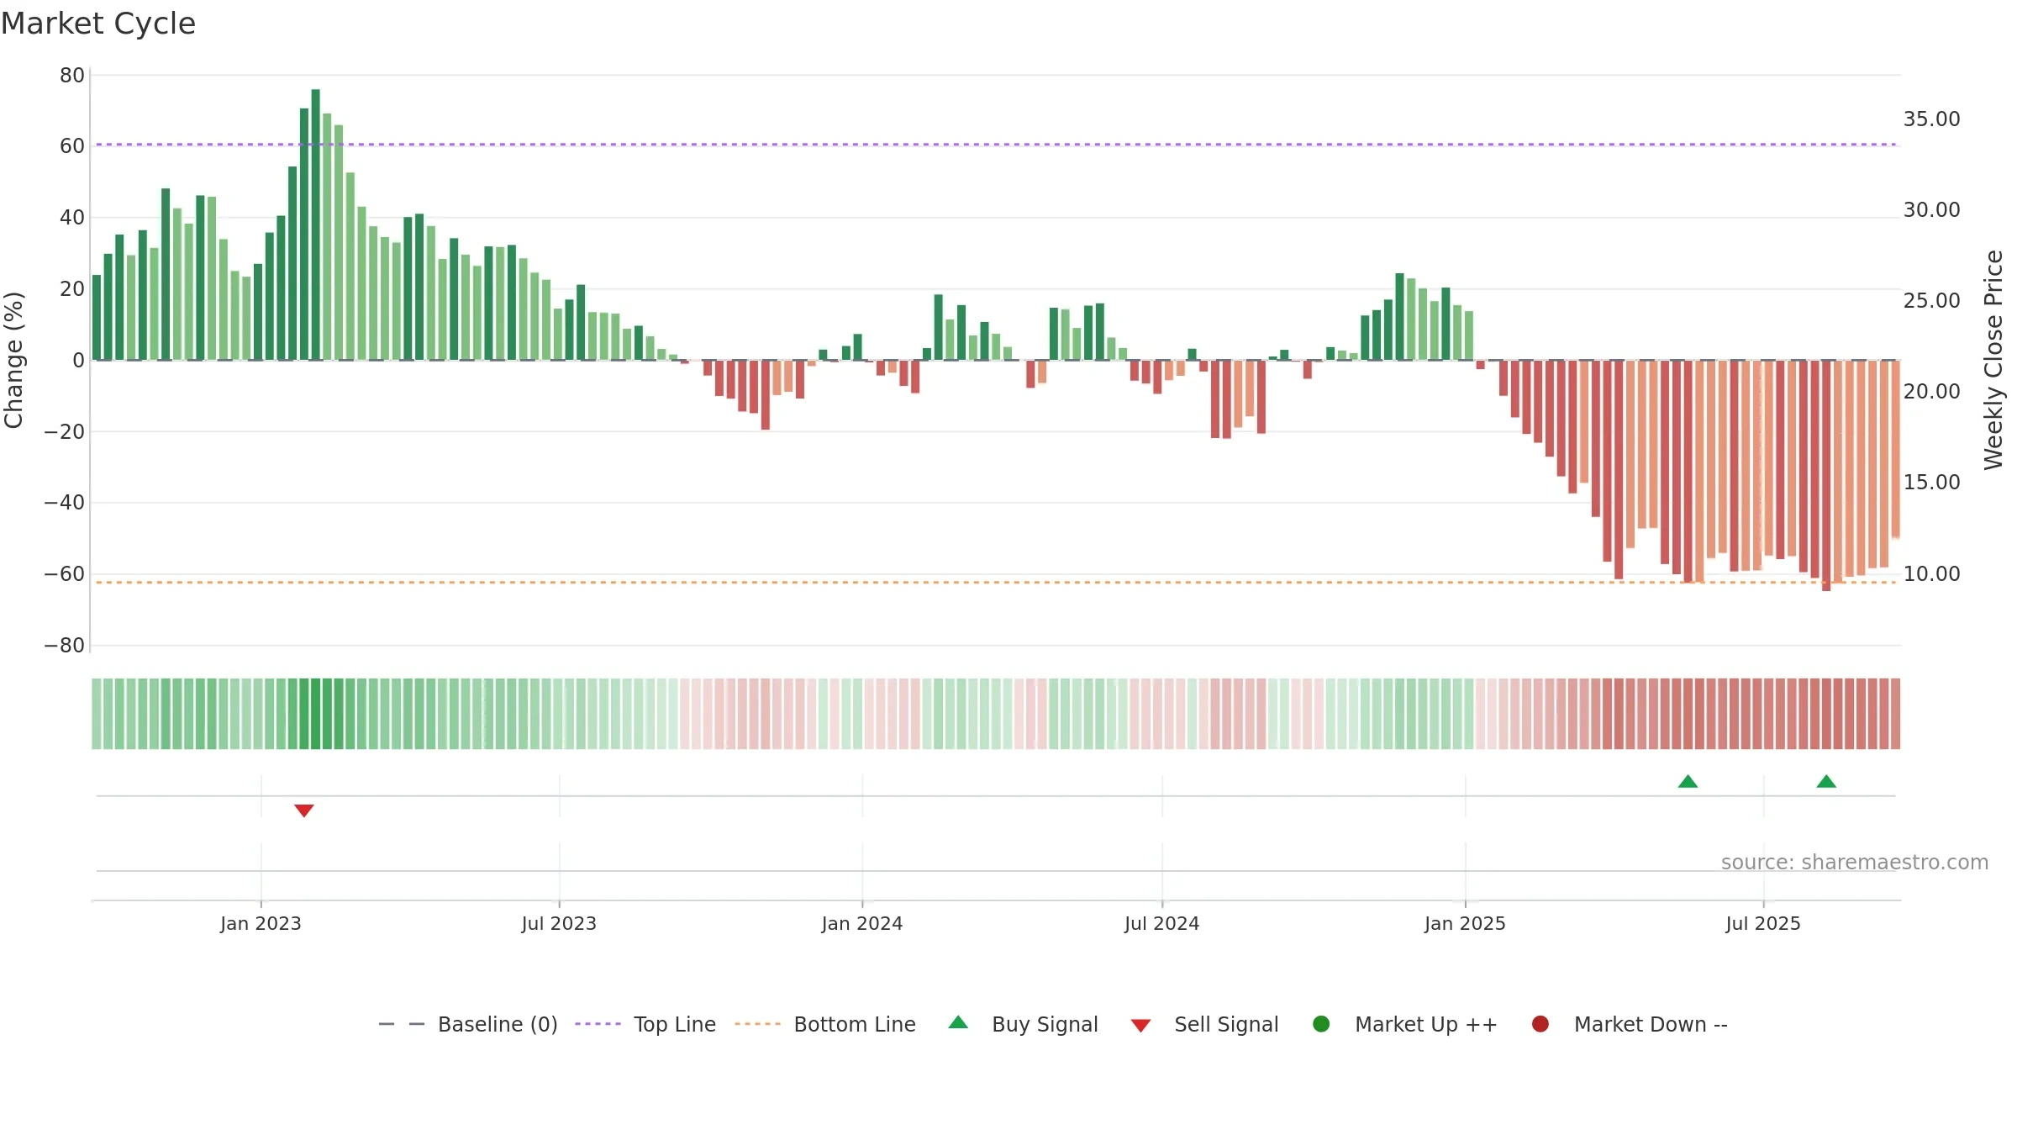The image size is (2017, 1135).
Task: Click the −40 tick on the left axis
Action: tap(65, 503)
